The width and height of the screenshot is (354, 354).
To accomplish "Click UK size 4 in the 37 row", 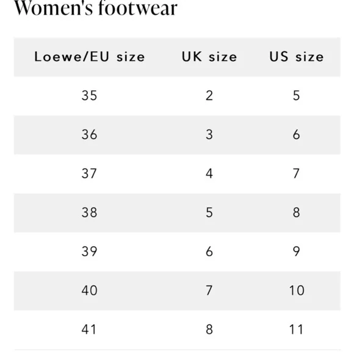I will 209,173.
